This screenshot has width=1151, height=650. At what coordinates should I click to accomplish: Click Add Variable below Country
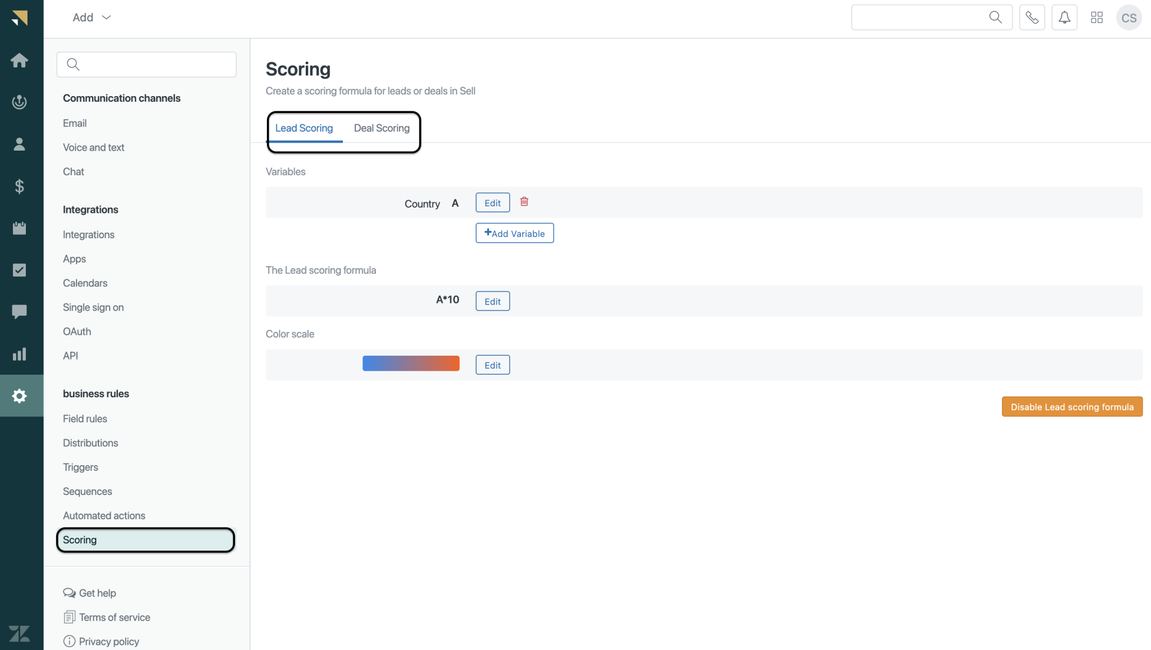[514, 233]
